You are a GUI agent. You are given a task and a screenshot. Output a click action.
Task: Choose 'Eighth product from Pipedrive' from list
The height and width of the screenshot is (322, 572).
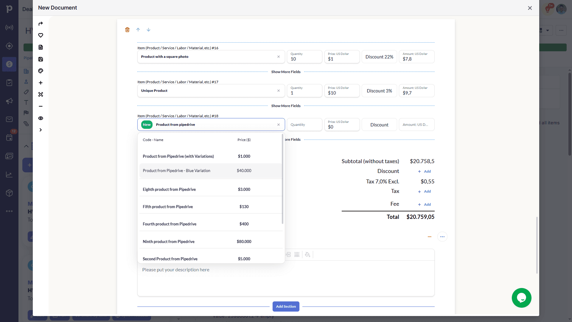click(211, 189)
